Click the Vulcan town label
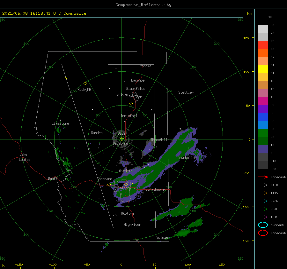287x269 pixels. 162,238
